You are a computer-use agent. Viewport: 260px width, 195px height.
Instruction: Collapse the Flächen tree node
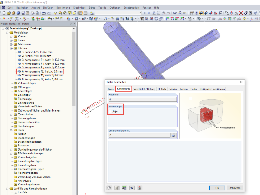pyautogui.click(x=11, y=48)
